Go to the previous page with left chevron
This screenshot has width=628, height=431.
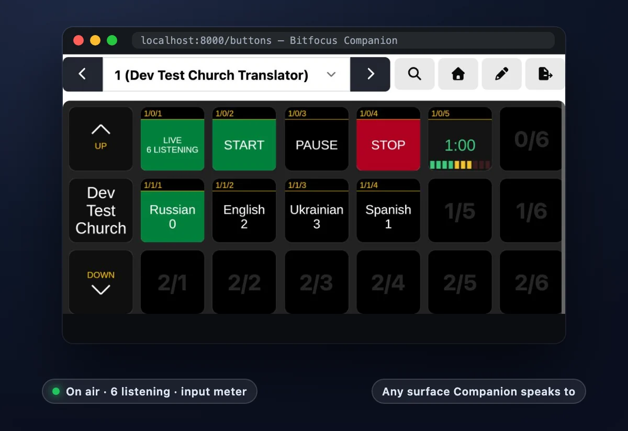point(83,74)
